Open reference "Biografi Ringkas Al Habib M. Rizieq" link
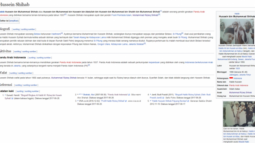Image resolution: width=255 pixels, height=143 pixels. (x=33, y=97)
